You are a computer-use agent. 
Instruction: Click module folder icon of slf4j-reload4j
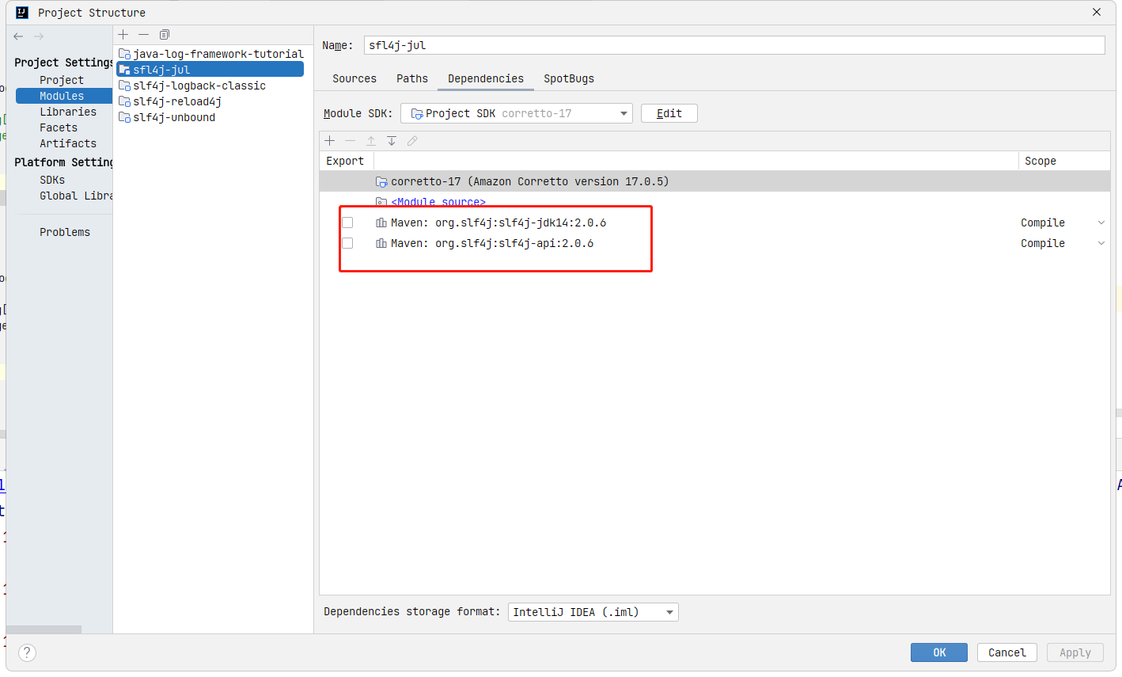pyautogui.click(x=124, y=101)
